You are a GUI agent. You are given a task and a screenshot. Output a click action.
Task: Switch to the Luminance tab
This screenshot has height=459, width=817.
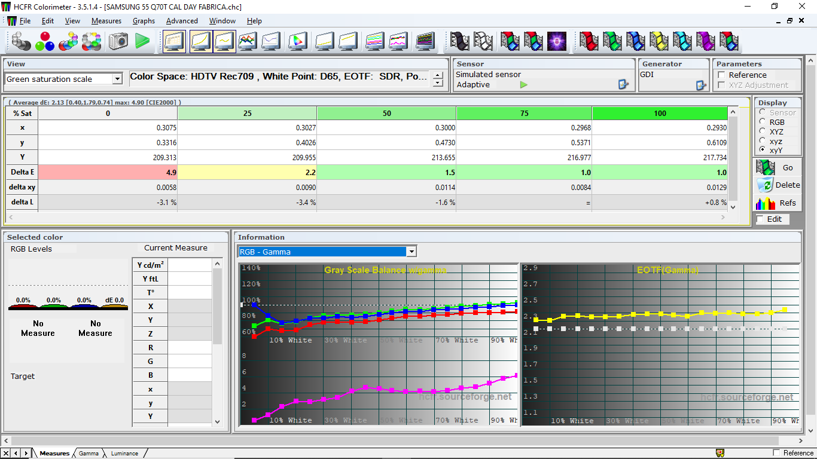124,453
